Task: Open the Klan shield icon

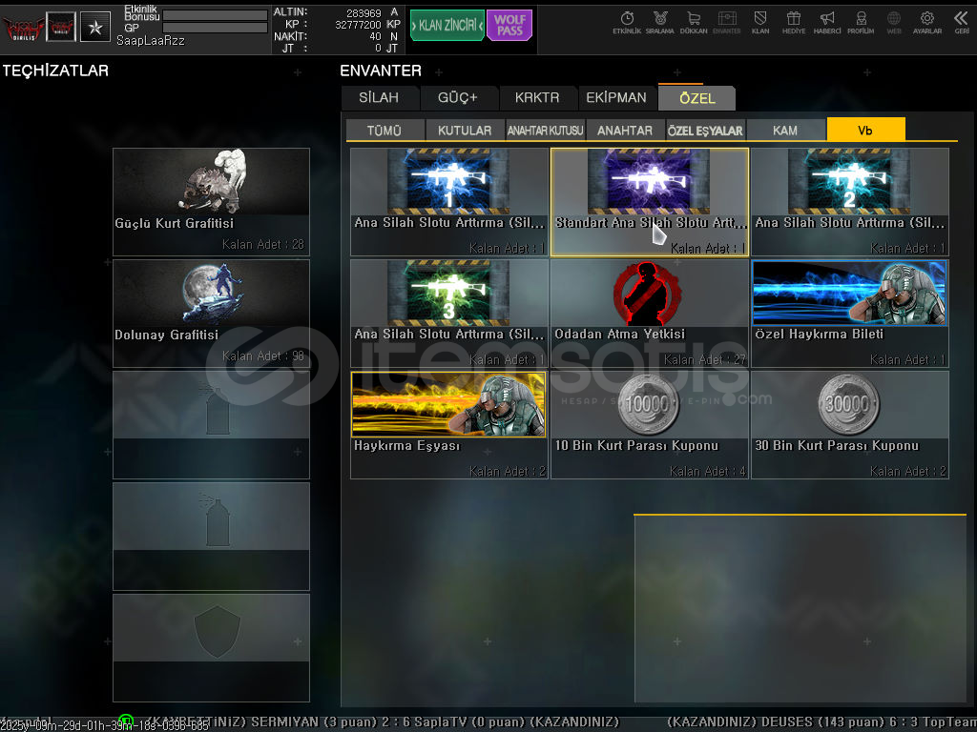Action: coord(760,23)
